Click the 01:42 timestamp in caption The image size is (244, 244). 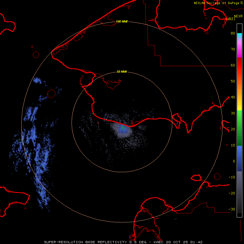pos(196,242)
